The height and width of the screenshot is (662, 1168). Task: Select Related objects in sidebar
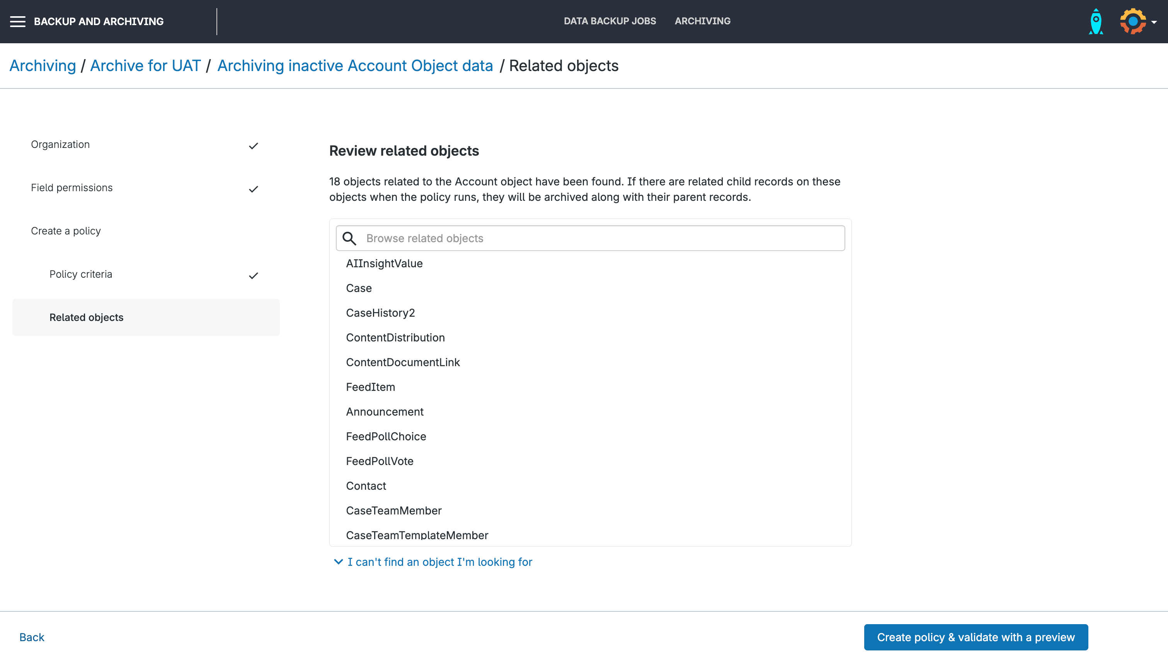[x=87, y=317]
